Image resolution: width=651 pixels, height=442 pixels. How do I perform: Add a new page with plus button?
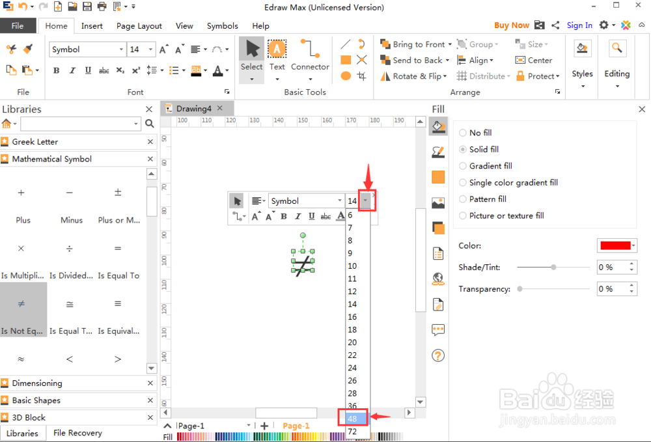pos(264,426)
